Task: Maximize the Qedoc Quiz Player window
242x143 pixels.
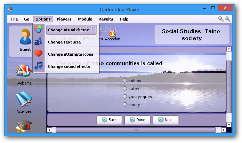Action: point(213,8)
